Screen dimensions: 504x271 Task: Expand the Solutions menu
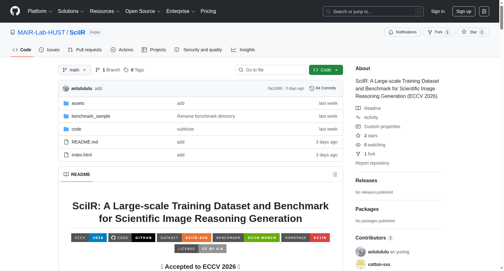coord(71,11)
